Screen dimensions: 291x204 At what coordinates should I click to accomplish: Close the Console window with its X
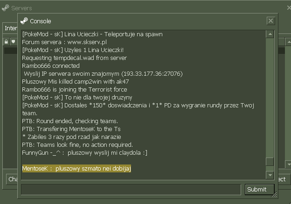point(270,21)
